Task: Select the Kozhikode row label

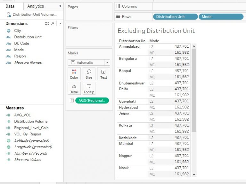Action: click(x=128, y=138)
